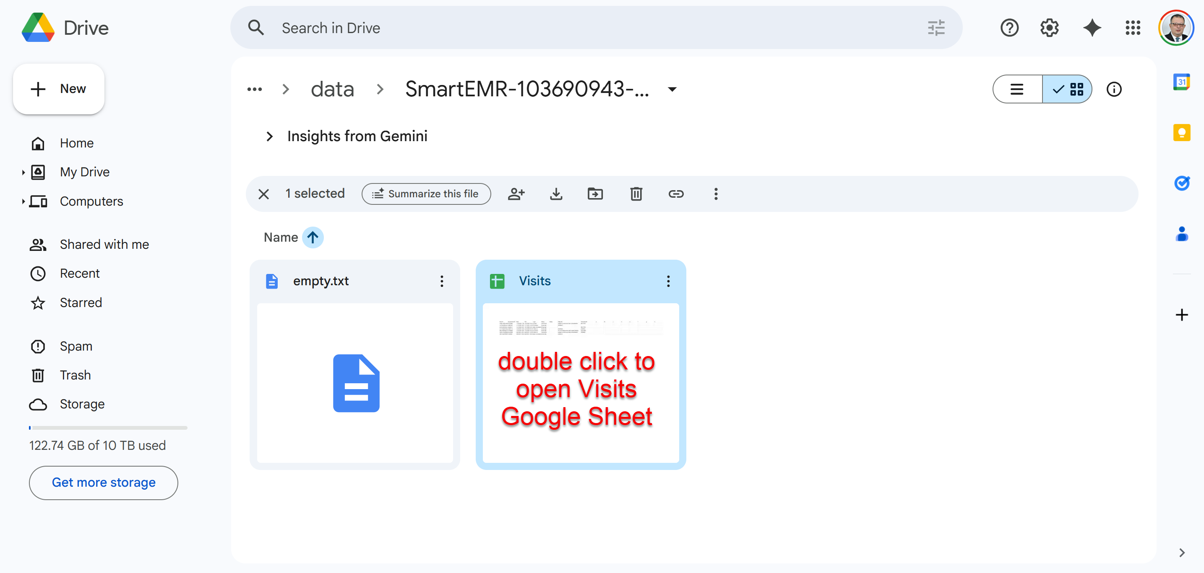Screen dimensions: 1204x573
Task: Copy a link to the selected file
Action: pyautogui.click(x=676, y=194)
